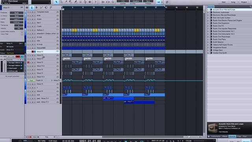
Task: Select the Arrow tool
Action: tap(56, 2)
